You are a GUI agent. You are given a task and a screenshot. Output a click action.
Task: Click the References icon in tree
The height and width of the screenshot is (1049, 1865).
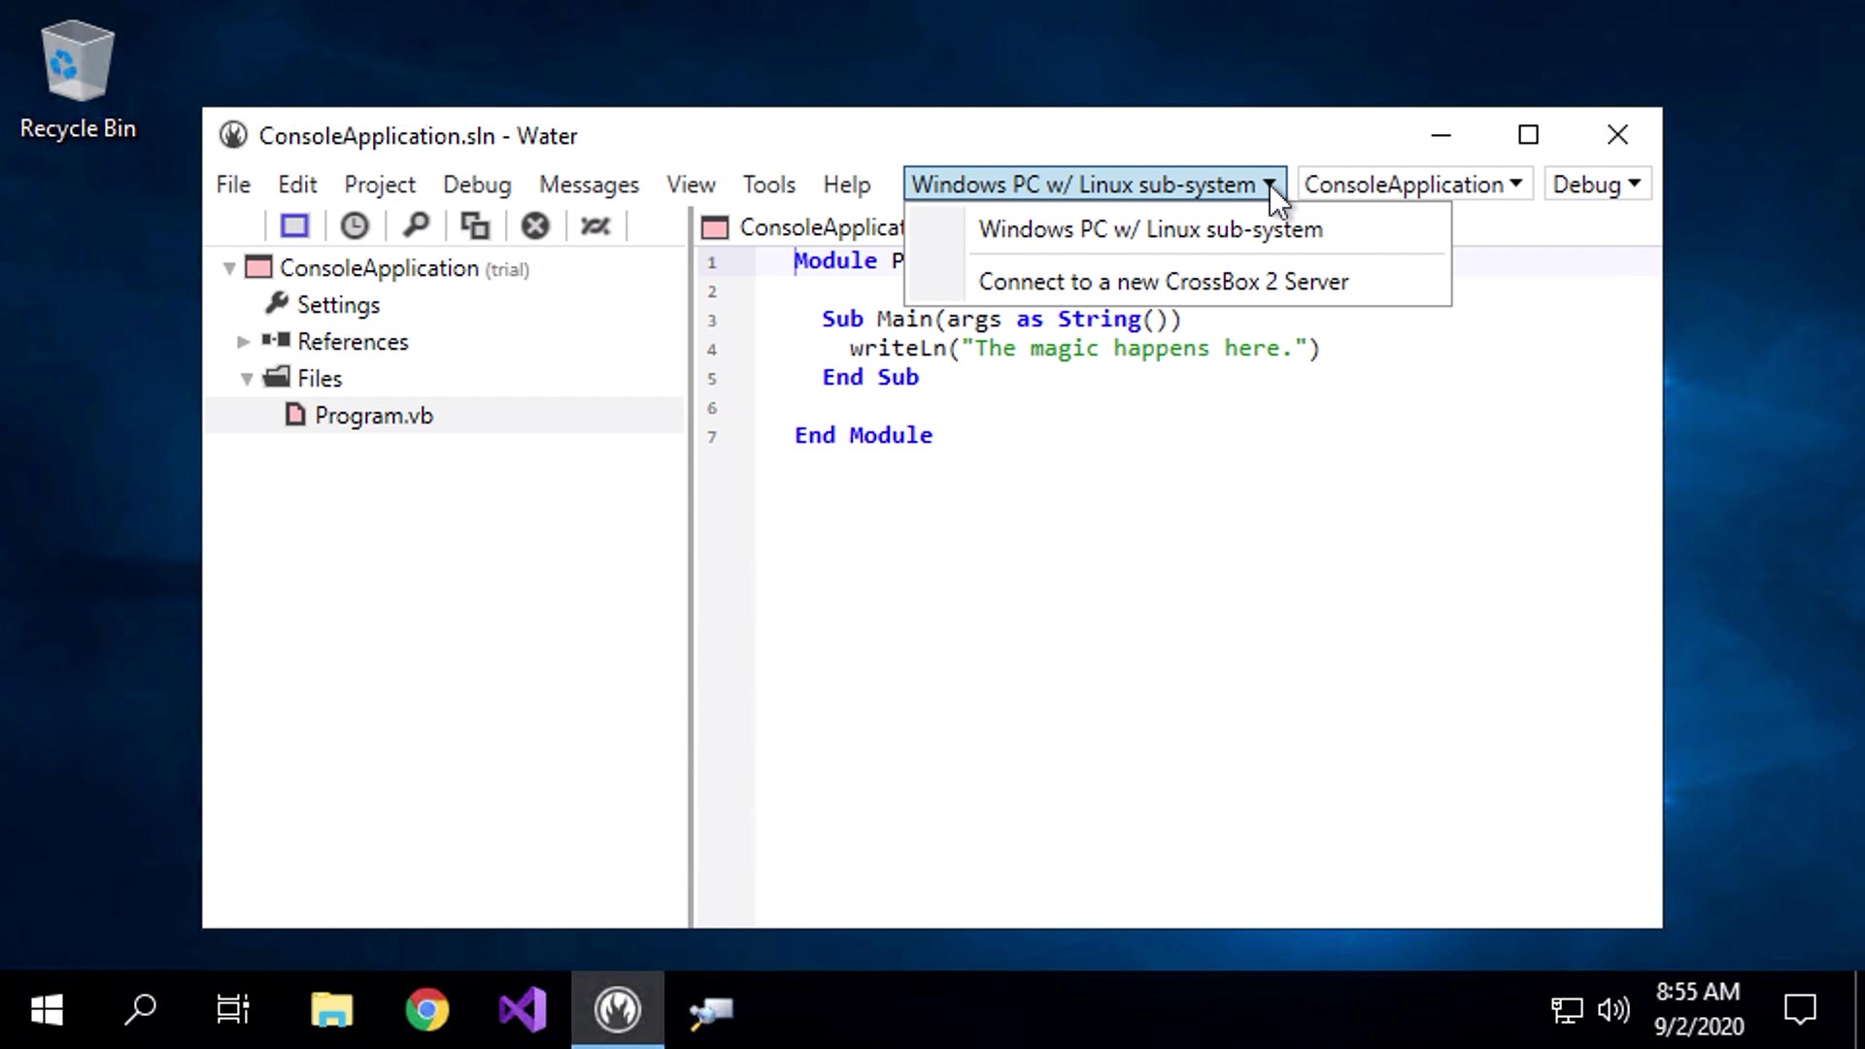tap(276, 340)
